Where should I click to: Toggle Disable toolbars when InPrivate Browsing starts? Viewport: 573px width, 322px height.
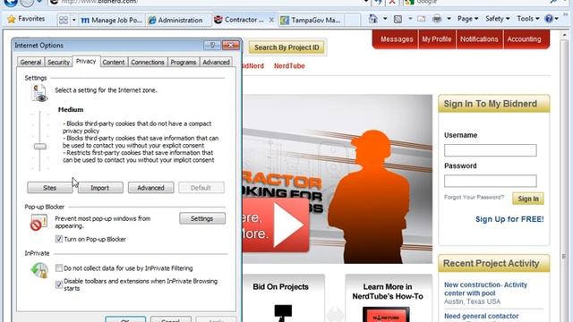[x=59, y=284]
